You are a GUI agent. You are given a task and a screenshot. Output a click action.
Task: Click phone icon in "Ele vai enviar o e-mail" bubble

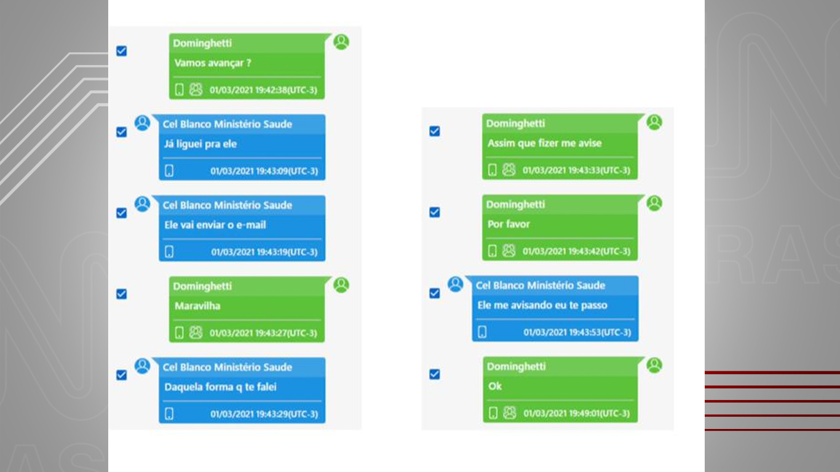(x=170, y=252)
